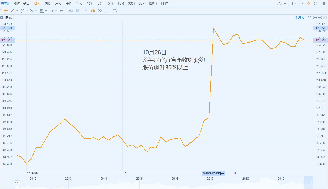
Task: Click the timeline ellipsis handle button
Action: [18, 182]
